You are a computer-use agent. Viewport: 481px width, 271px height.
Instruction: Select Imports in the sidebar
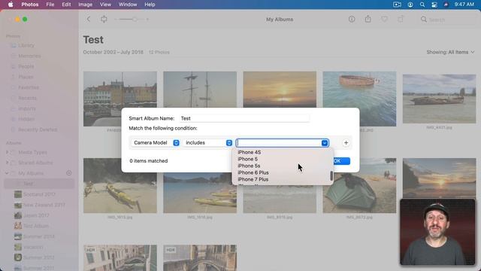27,108
